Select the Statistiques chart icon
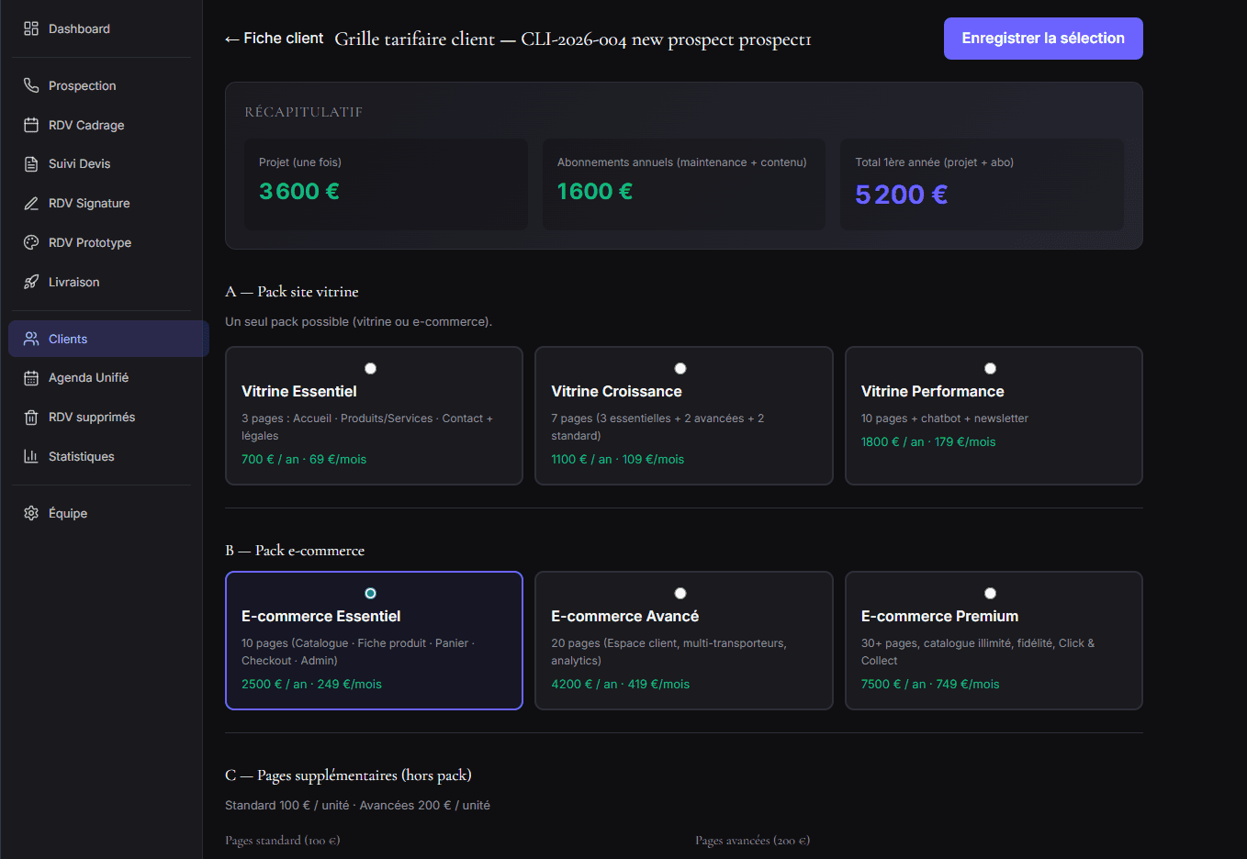The image size is (1247, 859). point(30,456)
